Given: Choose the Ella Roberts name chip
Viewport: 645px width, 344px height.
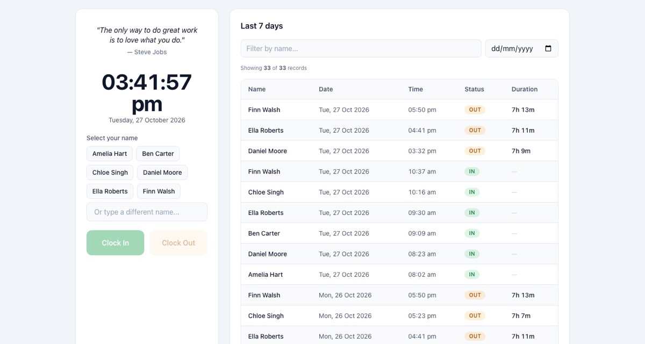Looking at the screenshot, I should (110, 191).
